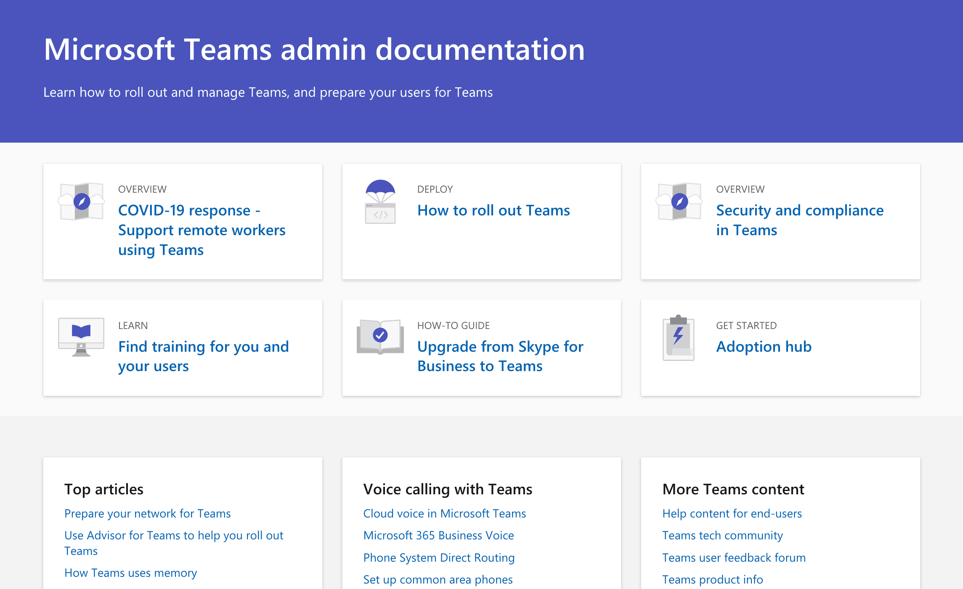Open Prepare your network for Teams
This screenshot has height=589, width=963.
(147, 513)
